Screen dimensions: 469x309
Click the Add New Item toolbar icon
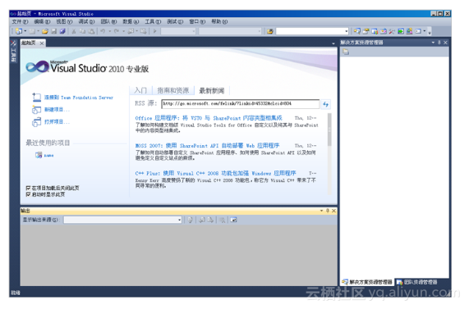click(32, 31)
